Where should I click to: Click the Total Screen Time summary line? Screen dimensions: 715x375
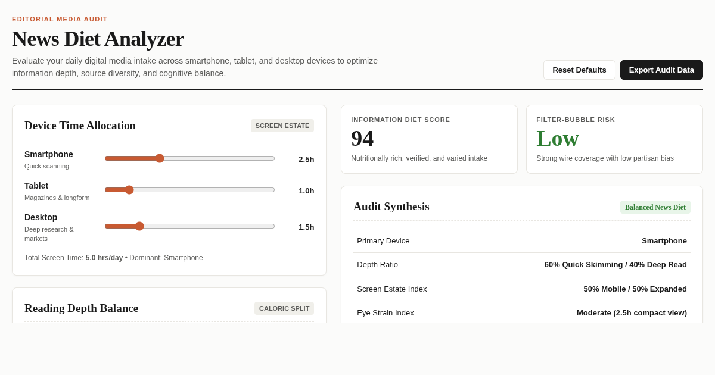coord(114,258)
